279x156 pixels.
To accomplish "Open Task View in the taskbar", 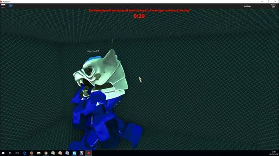I will tap(17, 153).
